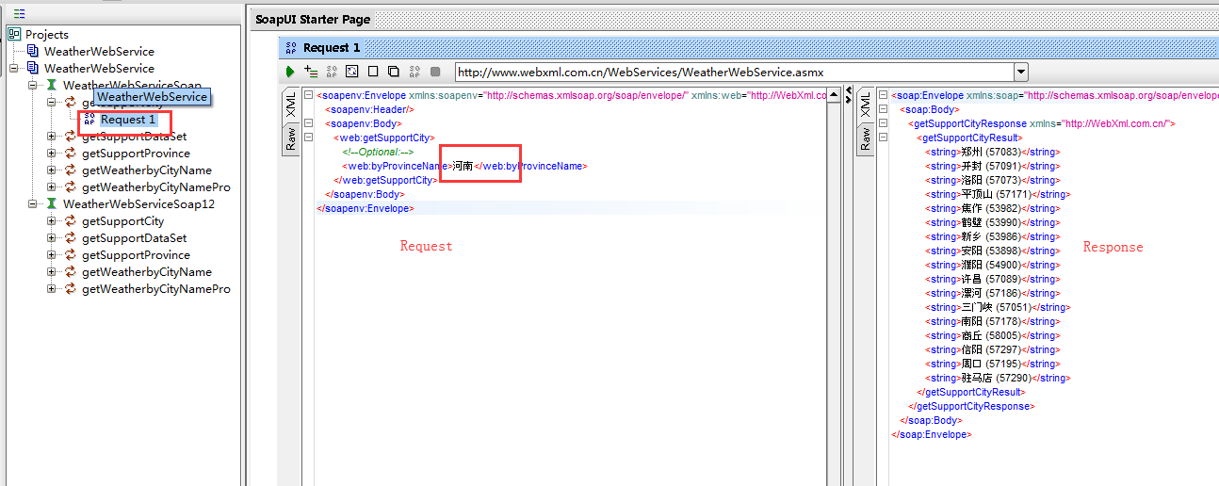Click the endpoint URL field
The width and height of the screenshot is (1219, 486).
[735, 73]
